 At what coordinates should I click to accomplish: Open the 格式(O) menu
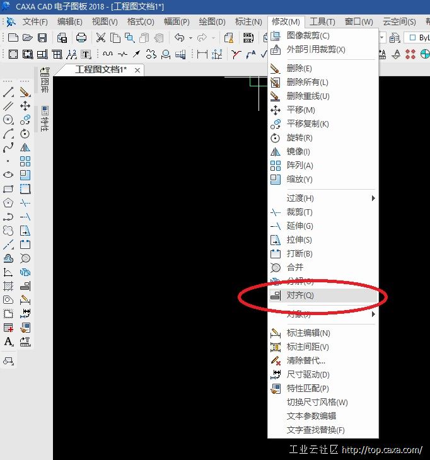141,21
